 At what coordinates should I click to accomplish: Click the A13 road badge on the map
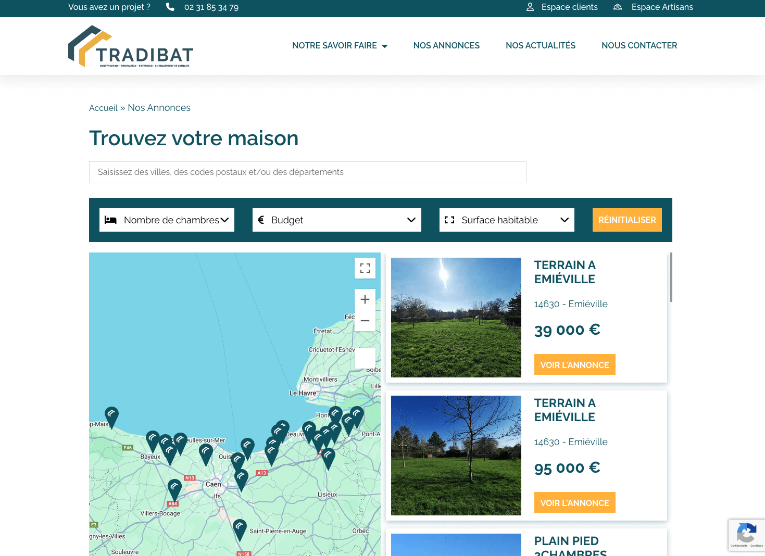coord(262,473)
